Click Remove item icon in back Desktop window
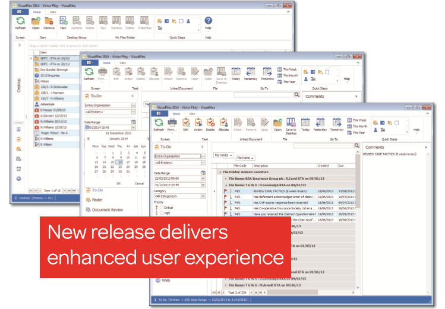Image resolution: width=445 pixels, height=309 pixels. [49, 23]
